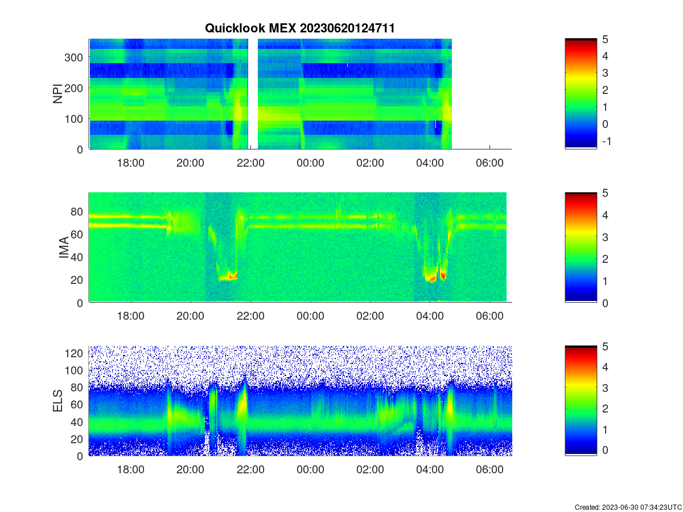Image resolution: width=683 pixels, height=512 pixels.
Task: Click the 06:00 tick on ELS time axis
Action: (x=490, y=470)
